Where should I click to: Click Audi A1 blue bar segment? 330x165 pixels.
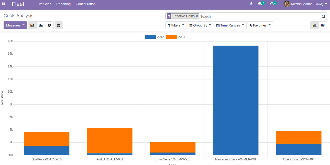tap(110, 154)
